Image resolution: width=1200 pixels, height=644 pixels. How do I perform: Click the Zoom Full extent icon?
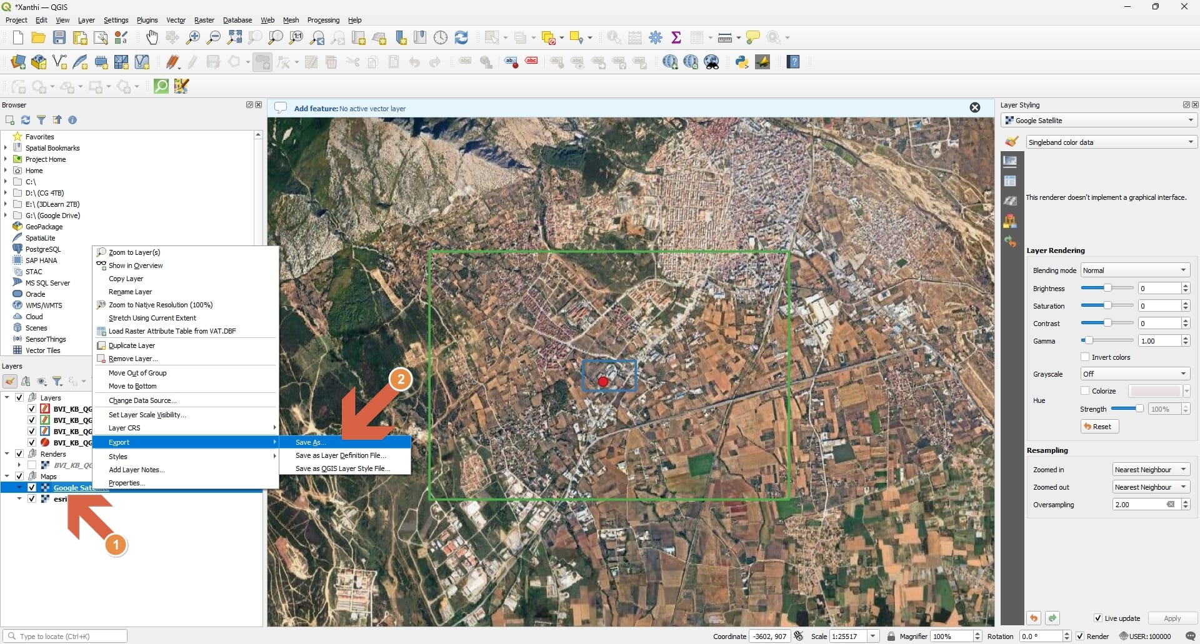(x=234, y=37)
